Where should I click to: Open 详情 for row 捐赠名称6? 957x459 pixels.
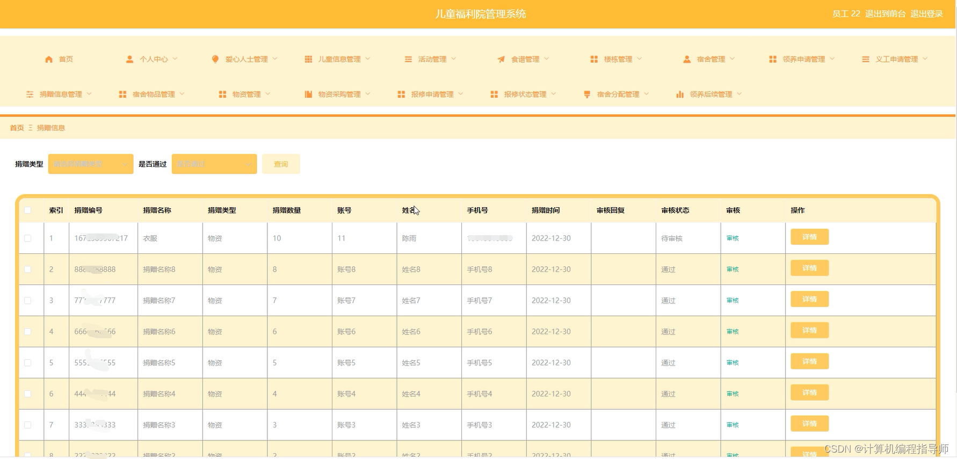point(809,330)
